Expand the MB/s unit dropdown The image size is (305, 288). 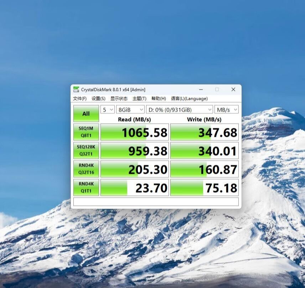click(226, 110)
